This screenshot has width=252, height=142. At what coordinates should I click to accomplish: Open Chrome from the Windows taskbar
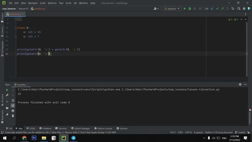(24, 138)
